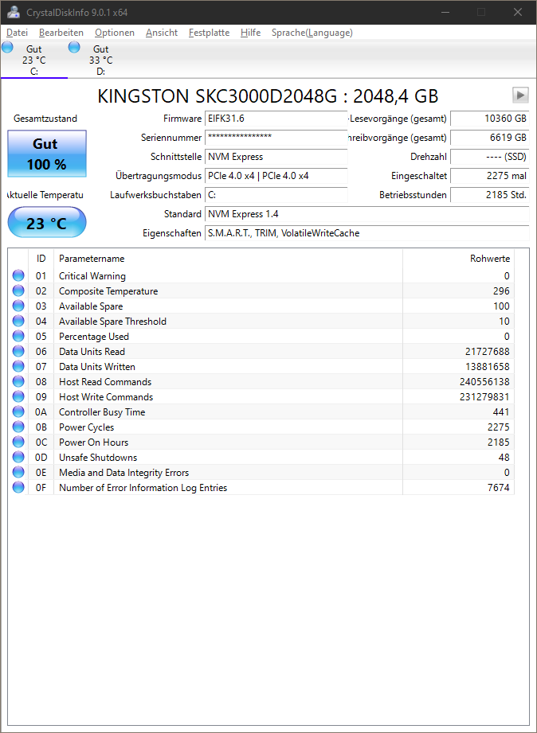
Task: Click total reads value 10360 GB
Action: pos(490,119)
